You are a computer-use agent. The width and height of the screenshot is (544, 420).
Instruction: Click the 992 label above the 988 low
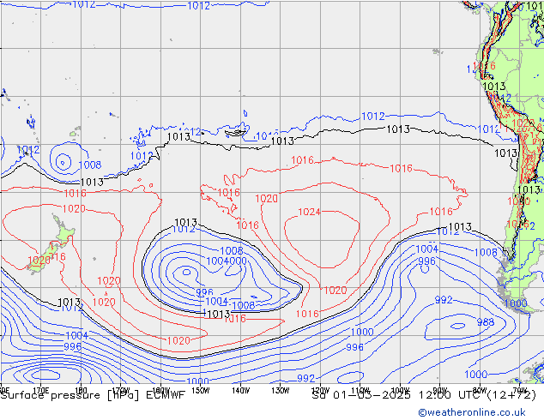444,300
